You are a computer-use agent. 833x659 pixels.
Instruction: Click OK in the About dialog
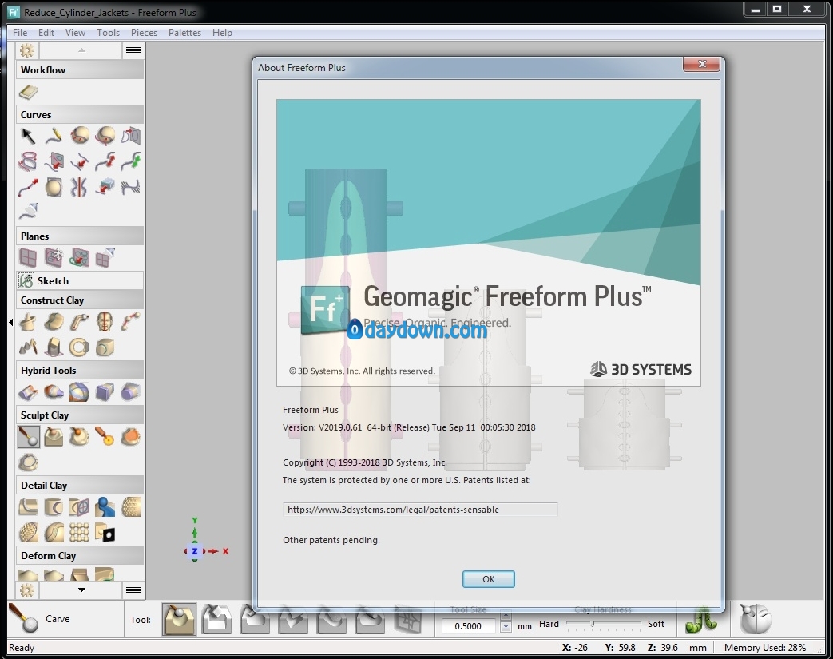[x=488, y=579]
